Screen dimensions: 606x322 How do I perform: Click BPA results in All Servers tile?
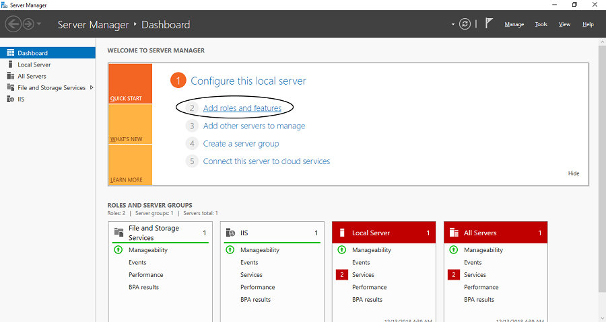479,299
